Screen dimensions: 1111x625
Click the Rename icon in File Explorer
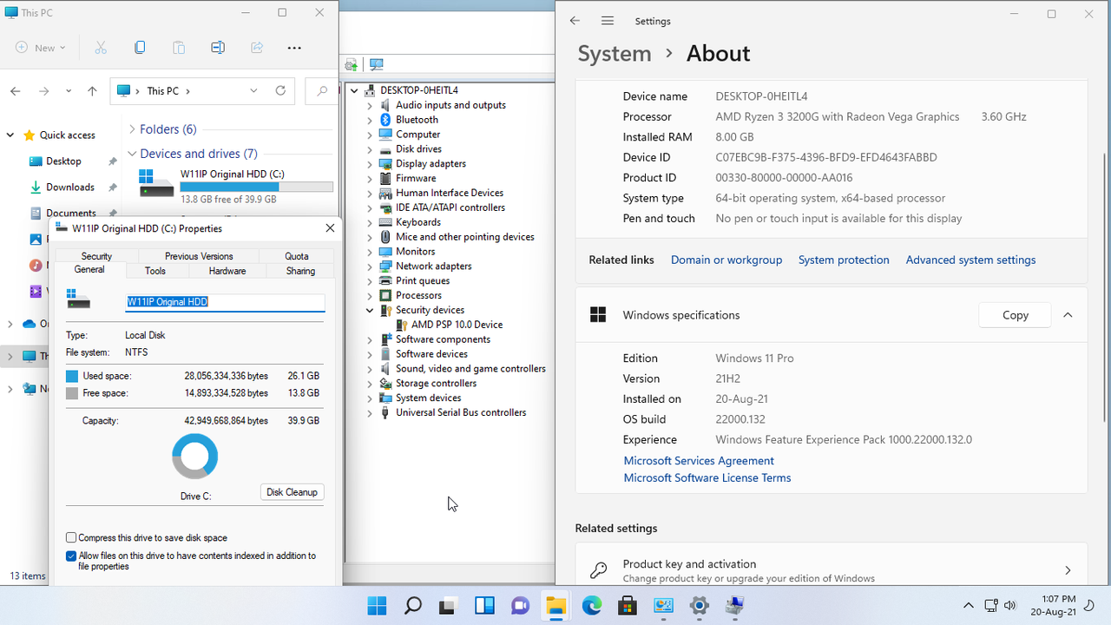point(218,48)
